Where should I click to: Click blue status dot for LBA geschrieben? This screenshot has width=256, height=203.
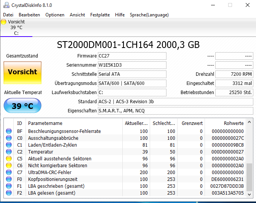9,186
